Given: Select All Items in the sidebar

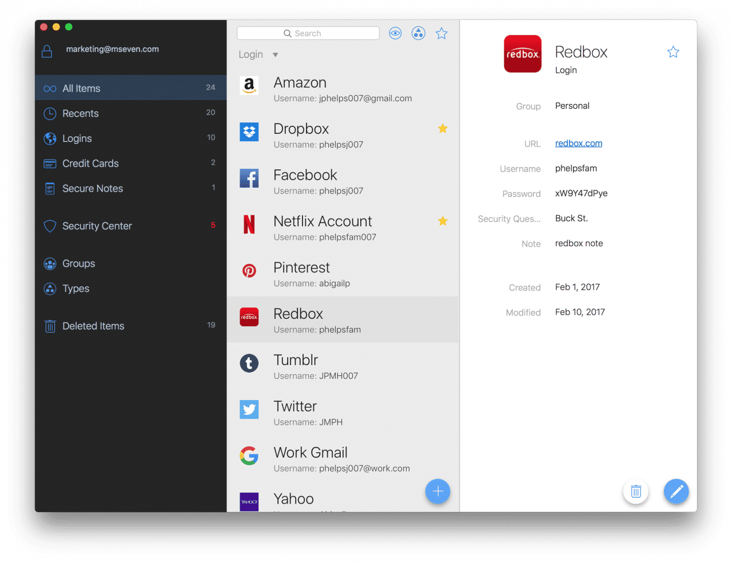Looking at the screenshot, I should (131, 88).
